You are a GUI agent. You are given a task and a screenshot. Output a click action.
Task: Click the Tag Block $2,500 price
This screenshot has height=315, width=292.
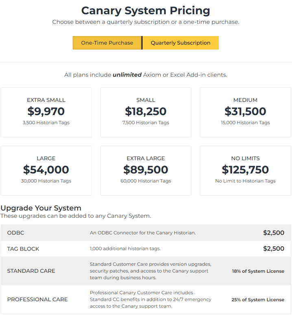pos(274,248)
